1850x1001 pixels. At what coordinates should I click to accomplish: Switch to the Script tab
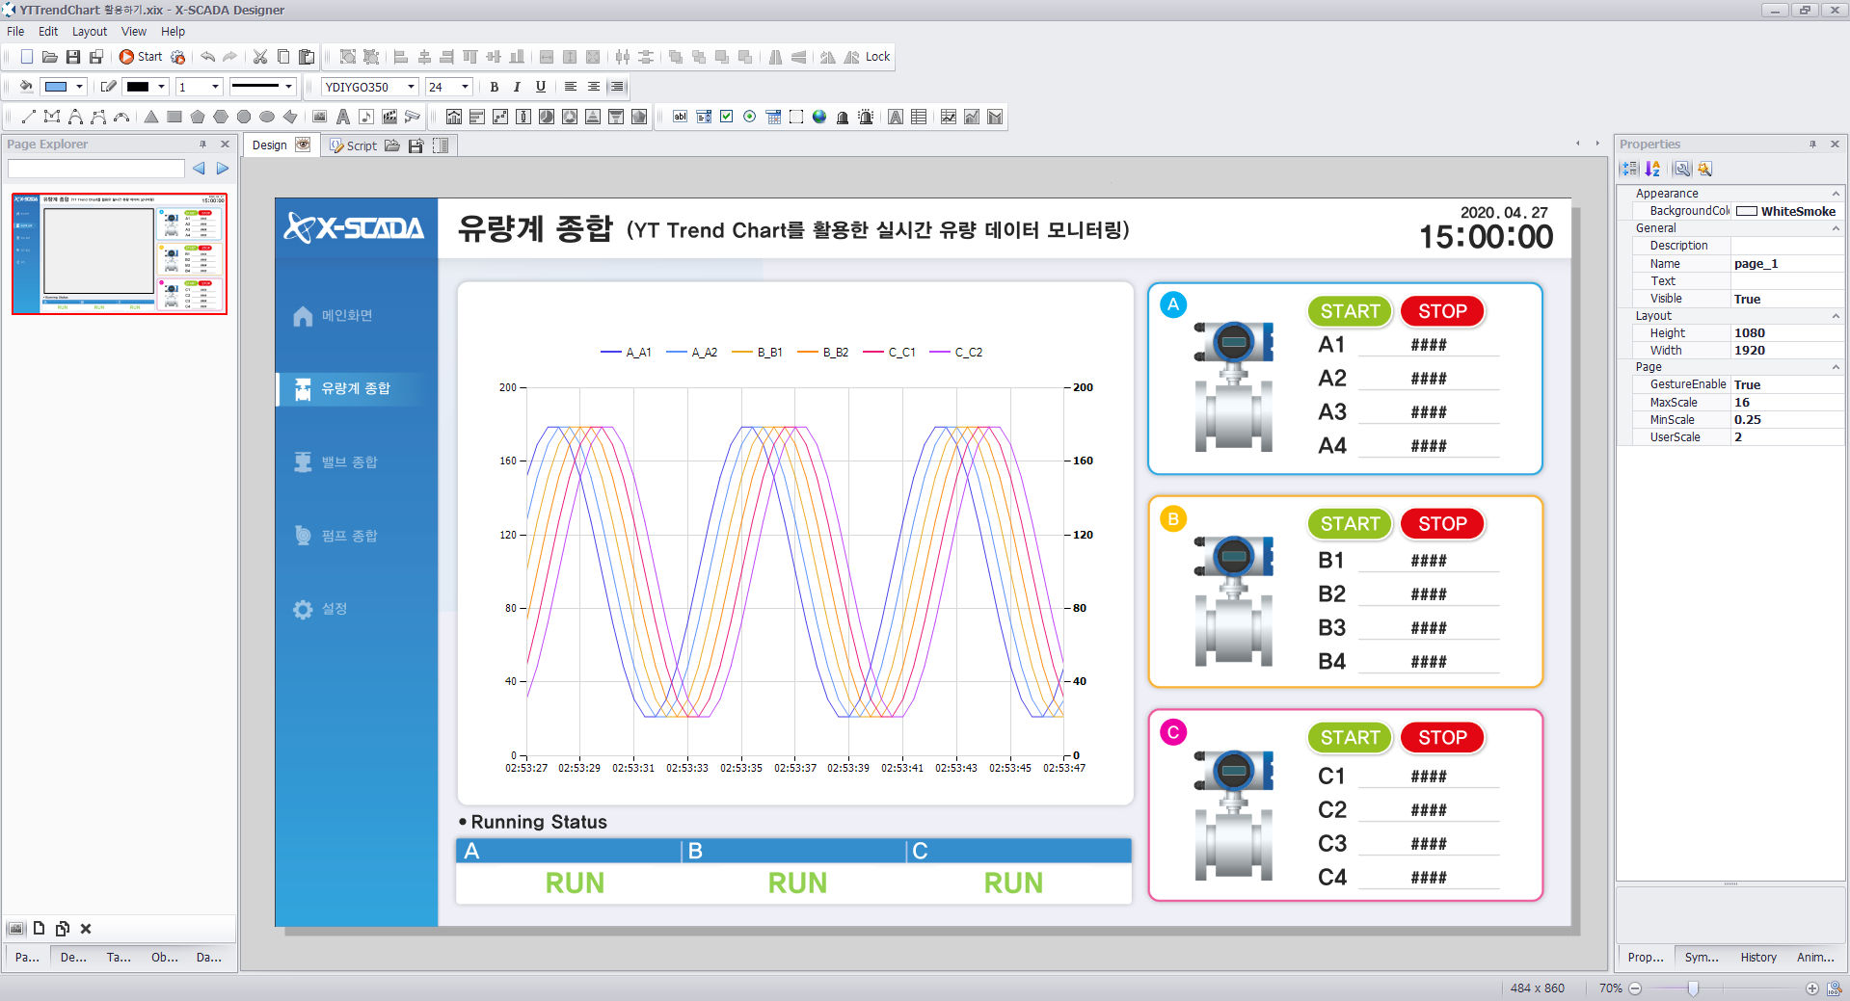point(353,145)
